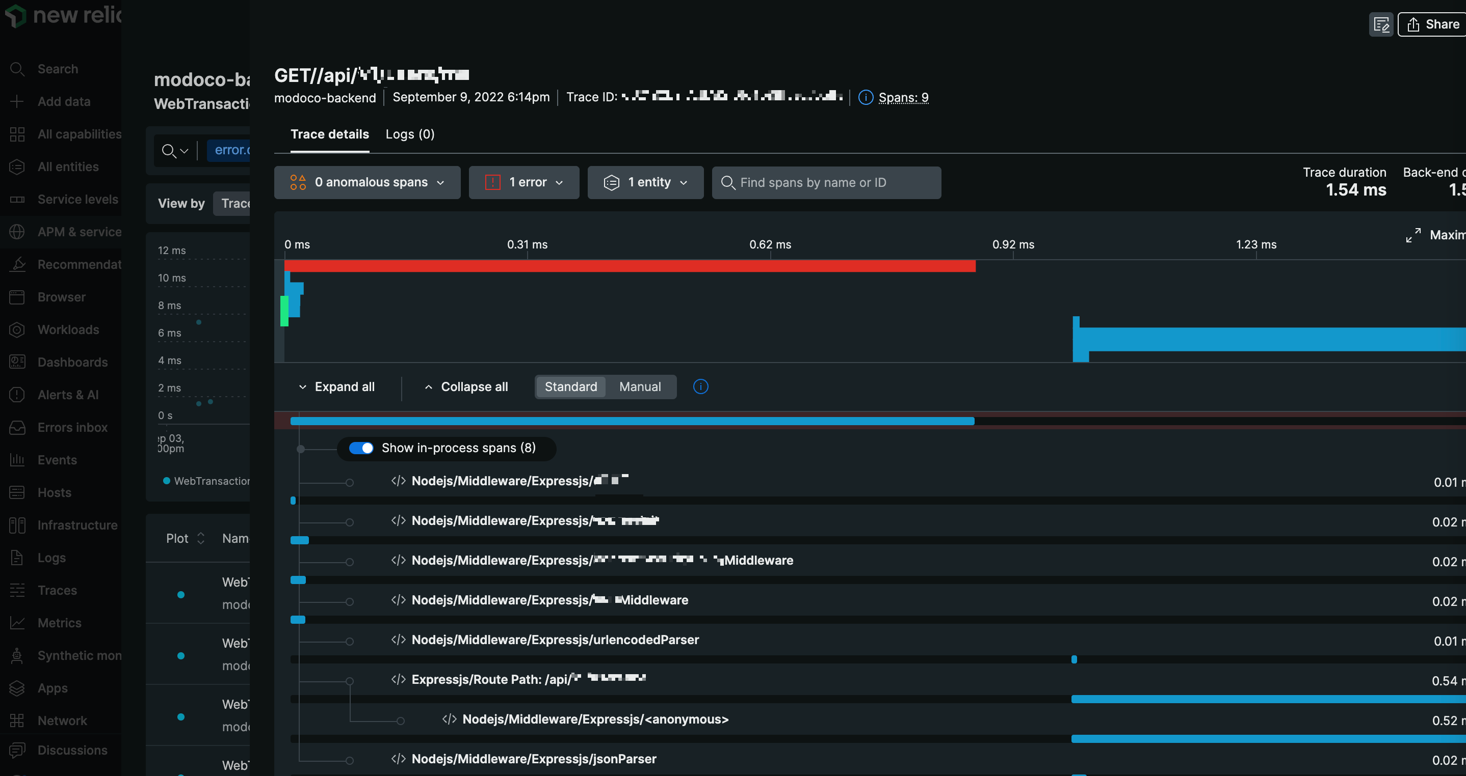Click the info icon beside Standard/Manual
This screenshot has height=776, width=1466.
point(700,386)
